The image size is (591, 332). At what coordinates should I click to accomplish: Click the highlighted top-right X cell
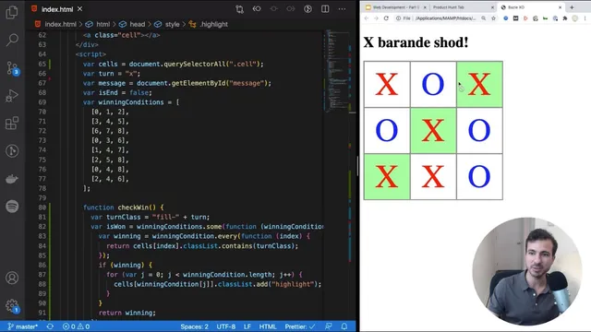coord(479,84)
